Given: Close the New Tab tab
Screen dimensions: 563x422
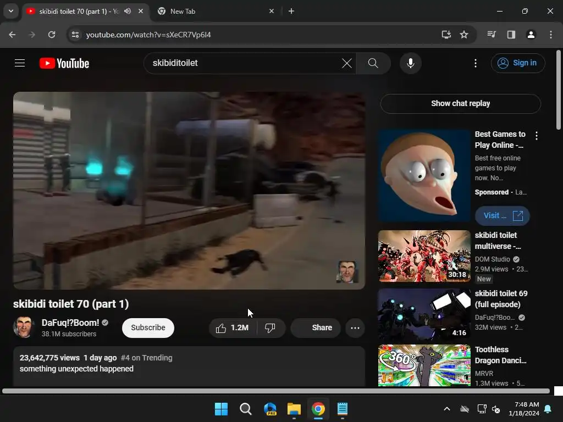Looking at the screenshot, I should click(272, 11).
